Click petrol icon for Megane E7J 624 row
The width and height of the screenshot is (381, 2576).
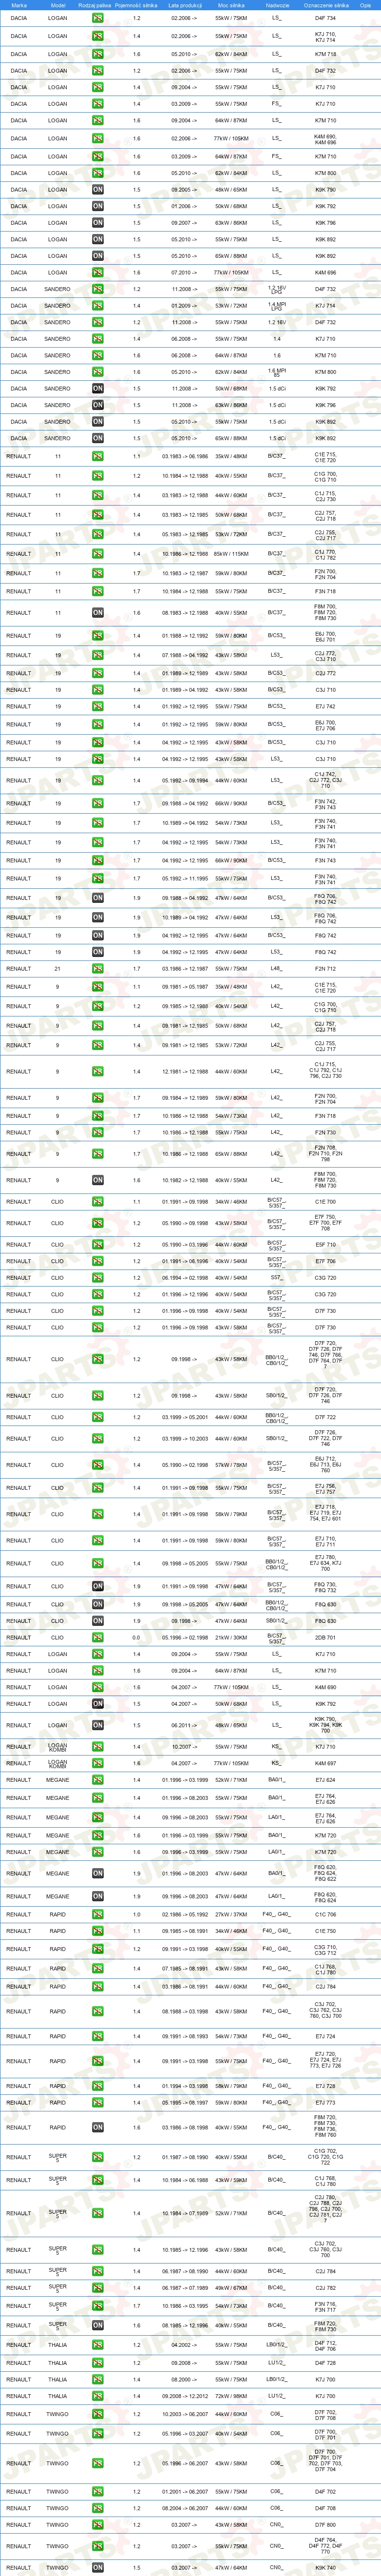[x=97, y=1780]
